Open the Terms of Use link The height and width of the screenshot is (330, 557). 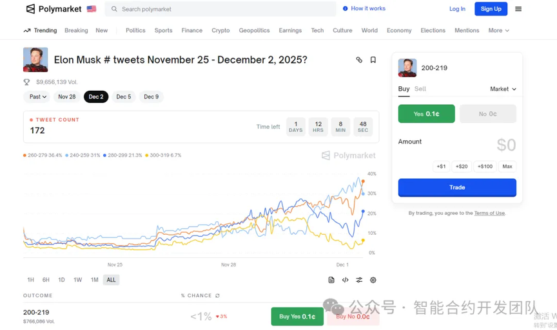pyautogui.click(x=489, y=213)
